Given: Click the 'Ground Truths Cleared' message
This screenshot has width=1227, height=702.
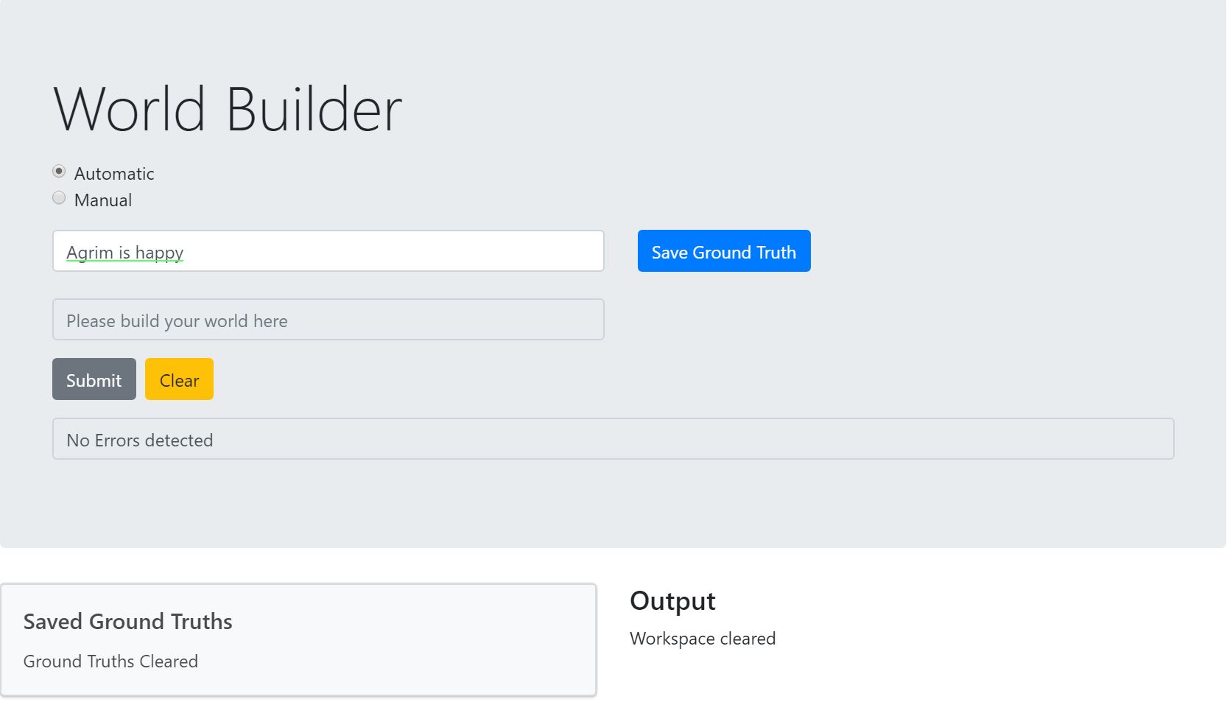Looking at the screenshot, I should (110, 661).
